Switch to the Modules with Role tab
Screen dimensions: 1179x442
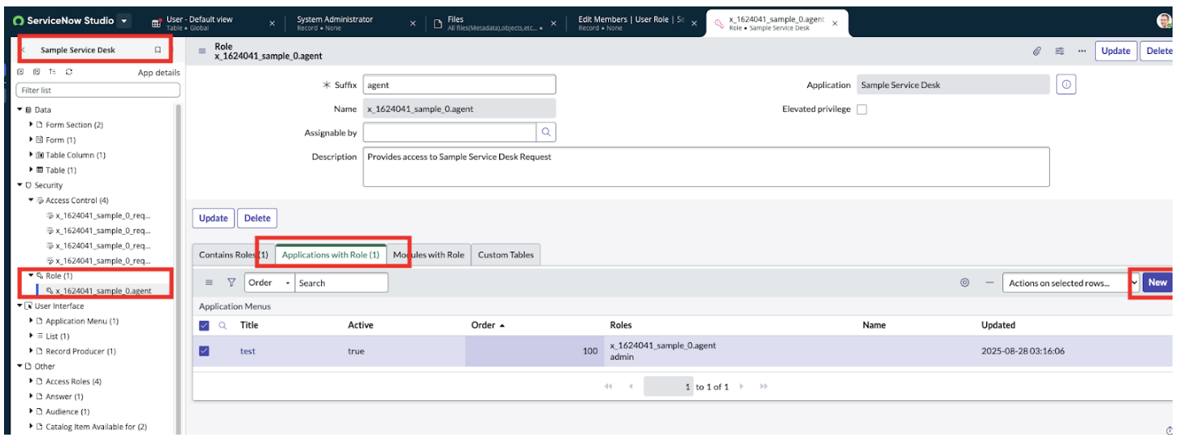[428, 255]
